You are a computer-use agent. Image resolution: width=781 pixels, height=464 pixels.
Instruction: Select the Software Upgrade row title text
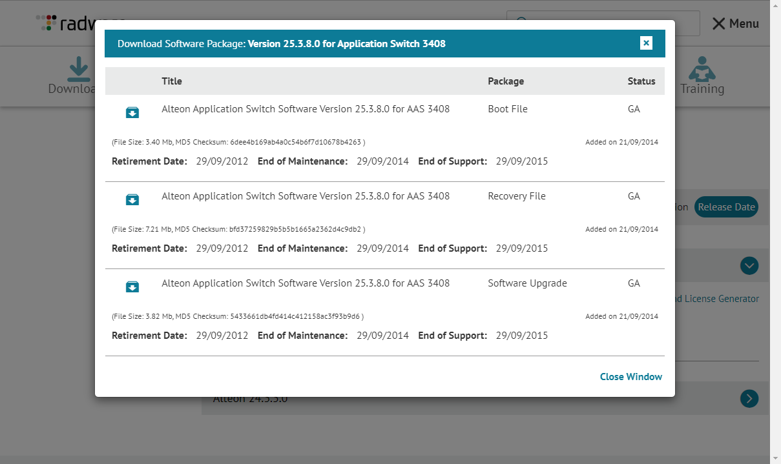306,283
